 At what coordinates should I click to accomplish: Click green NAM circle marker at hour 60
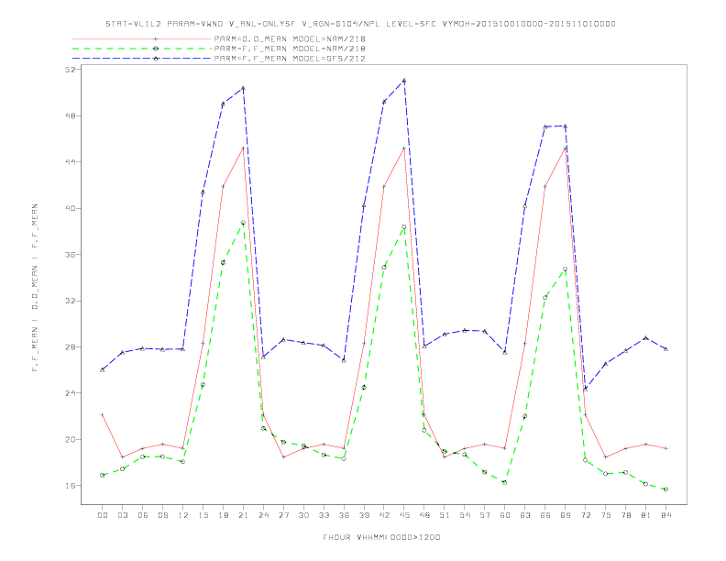(505, 482)
